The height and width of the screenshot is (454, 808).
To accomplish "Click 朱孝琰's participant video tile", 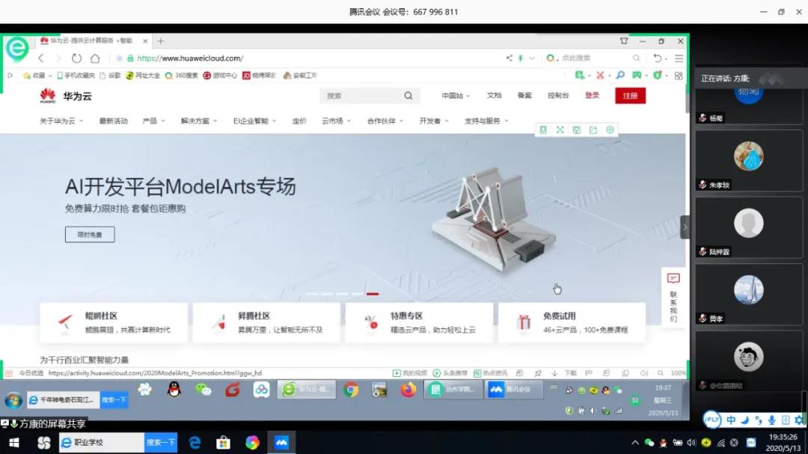I will pyautogui.click(x=748, y=161).
